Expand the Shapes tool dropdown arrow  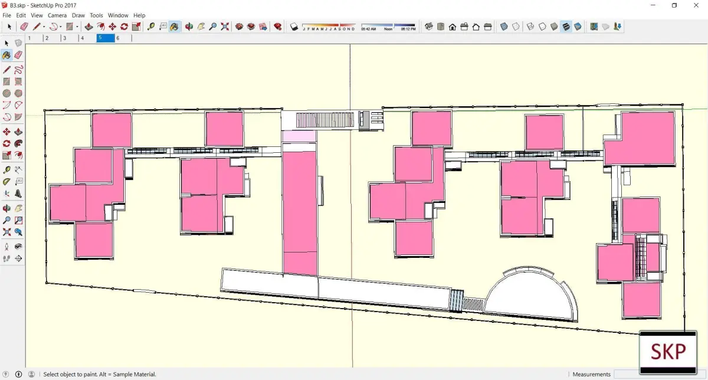click(77, 27)
